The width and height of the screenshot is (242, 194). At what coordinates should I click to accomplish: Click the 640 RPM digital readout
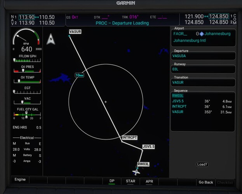26,49
